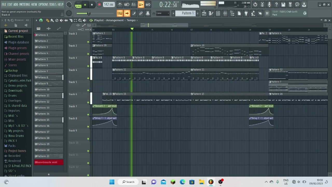Click the master pitch knob
The image size is (332, 187).
pos(69,14)
